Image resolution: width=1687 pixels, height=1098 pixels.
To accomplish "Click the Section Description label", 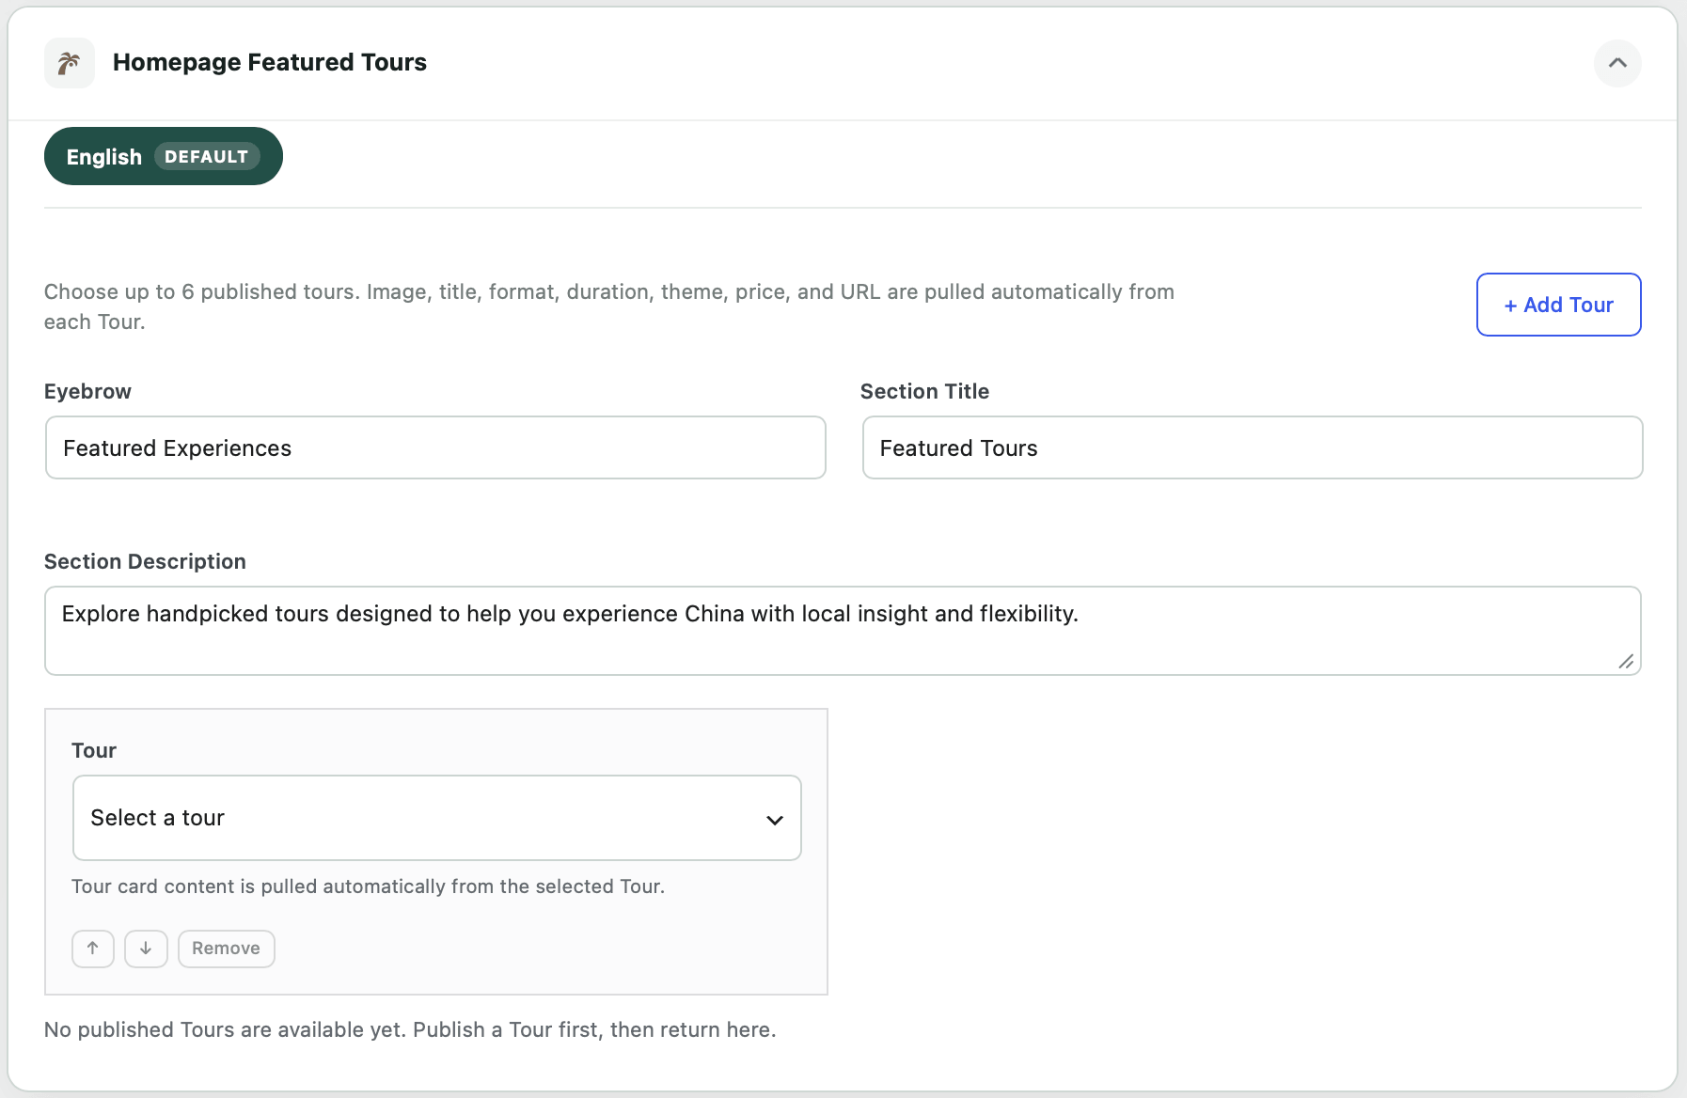I will coord(145,561).
